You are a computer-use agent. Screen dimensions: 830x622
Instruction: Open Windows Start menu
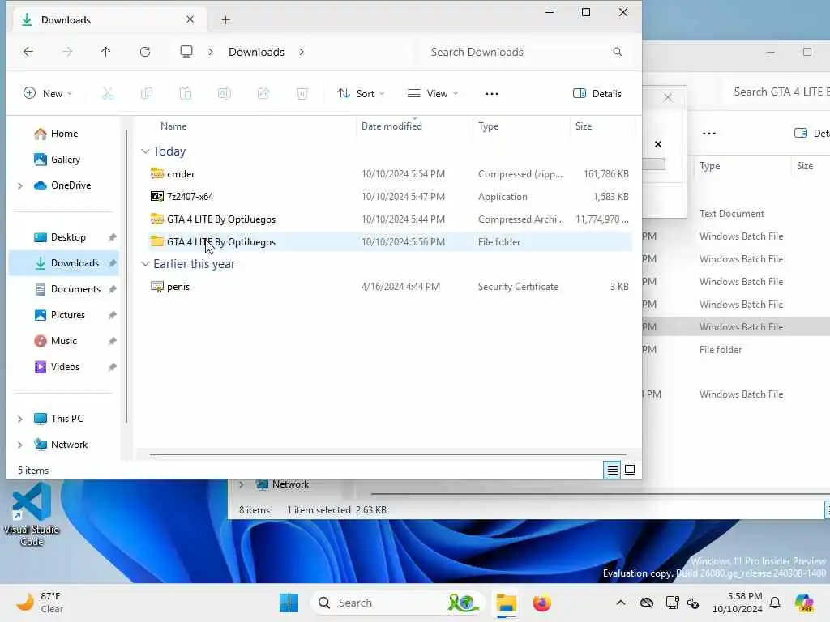point(289,603)
